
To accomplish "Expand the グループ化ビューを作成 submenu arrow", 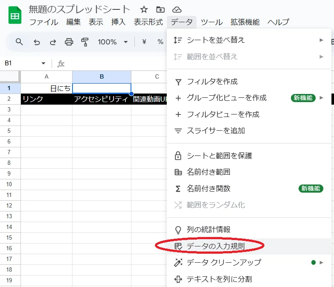I will 321,98.
